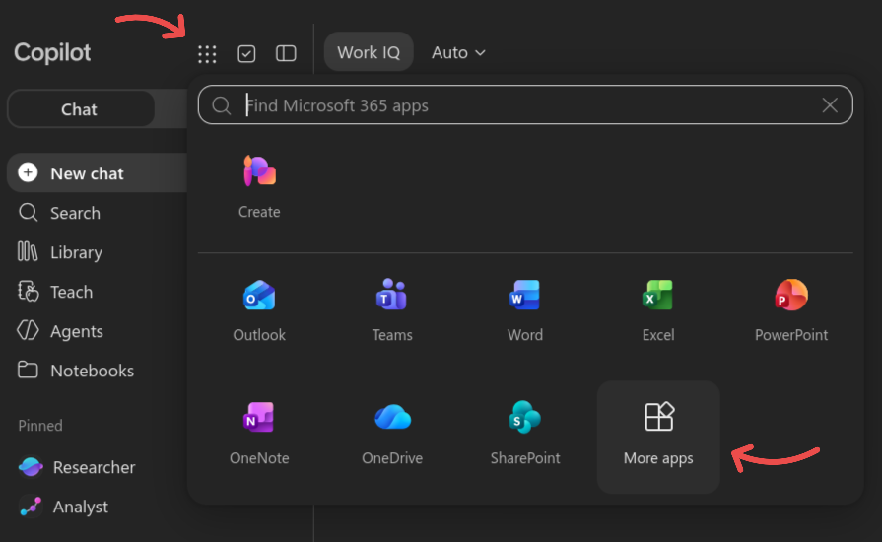This screenshot has width=882, height=542.
Task: Launch Teams from the app grid
Action: [392, 311]
